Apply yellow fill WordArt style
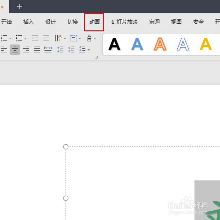220x220 pixels. pos(206,44)
